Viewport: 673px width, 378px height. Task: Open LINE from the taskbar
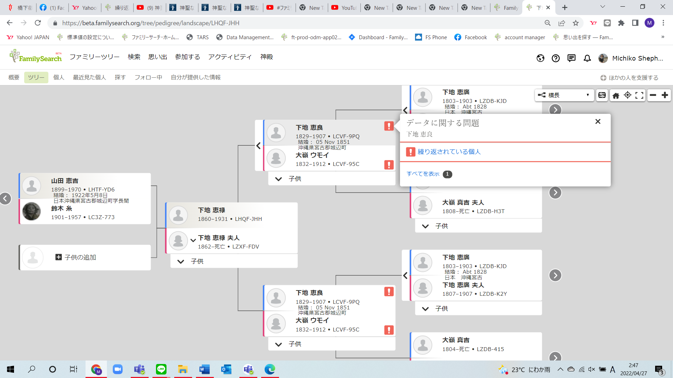[x=161, y=369]
